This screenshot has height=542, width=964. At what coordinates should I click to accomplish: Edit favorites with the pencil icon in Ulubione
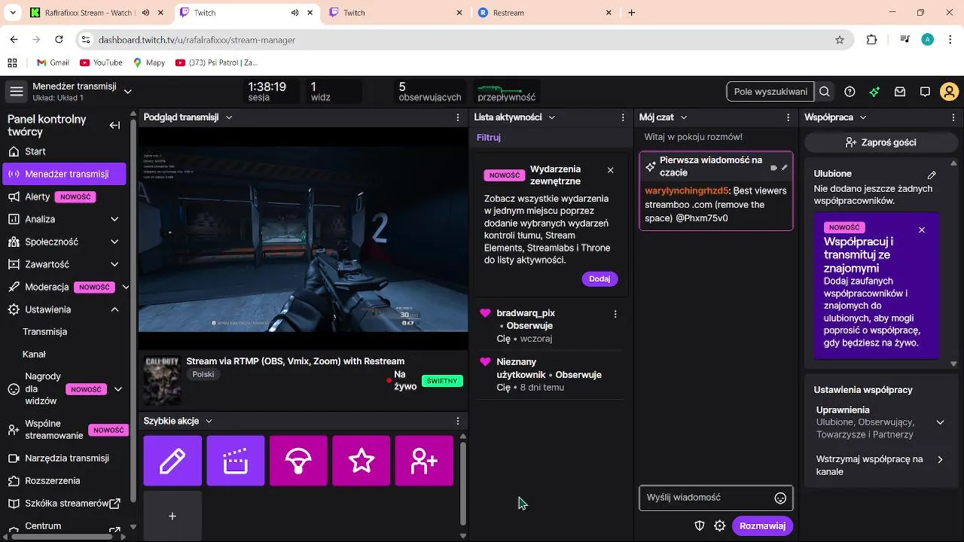click(x=932, y=174)
